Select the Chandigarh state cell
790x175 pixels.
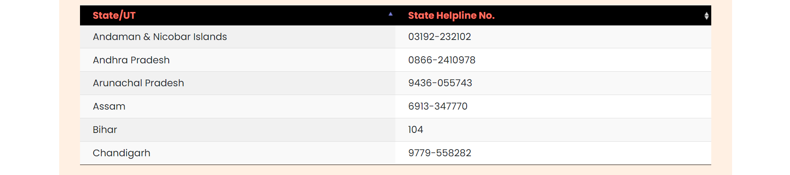point(237,153)
